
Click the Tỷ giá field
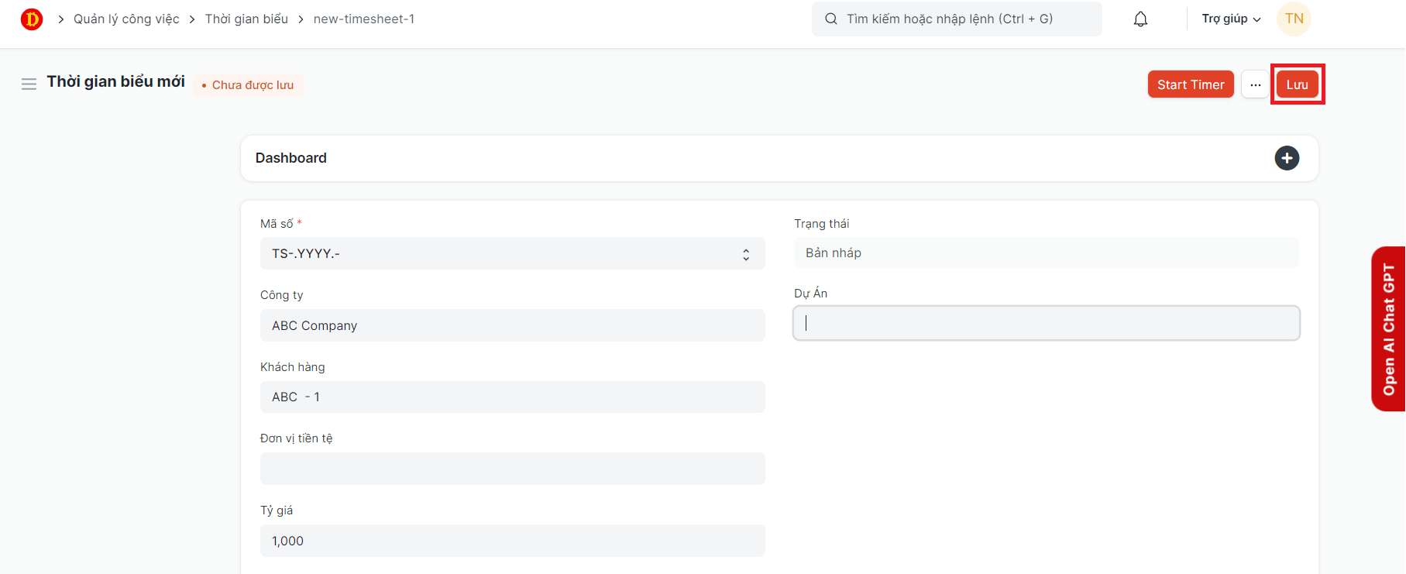click(x=512, y=541)
